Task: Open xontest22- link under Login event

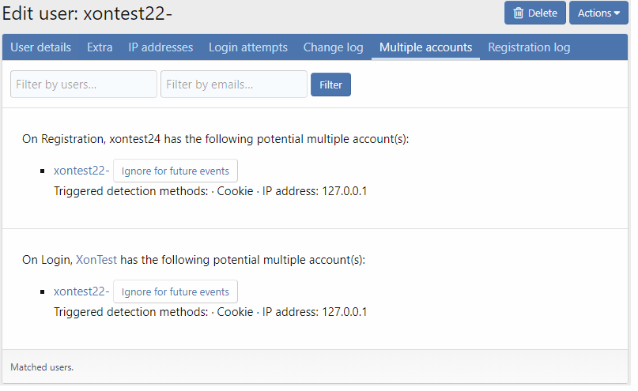Action: [x=81, y=291]
